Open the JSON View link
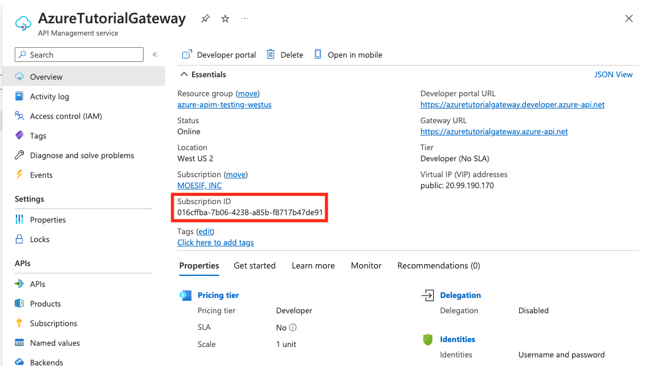Screen dimensions: 645x366 click(x=613, y=74)
